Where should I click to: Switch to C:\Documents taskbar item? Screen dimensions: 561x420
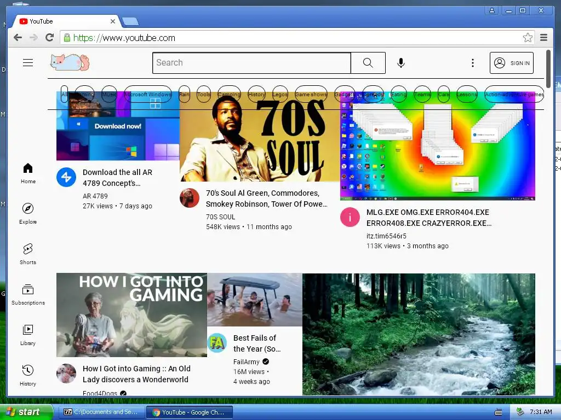(101, 412)
